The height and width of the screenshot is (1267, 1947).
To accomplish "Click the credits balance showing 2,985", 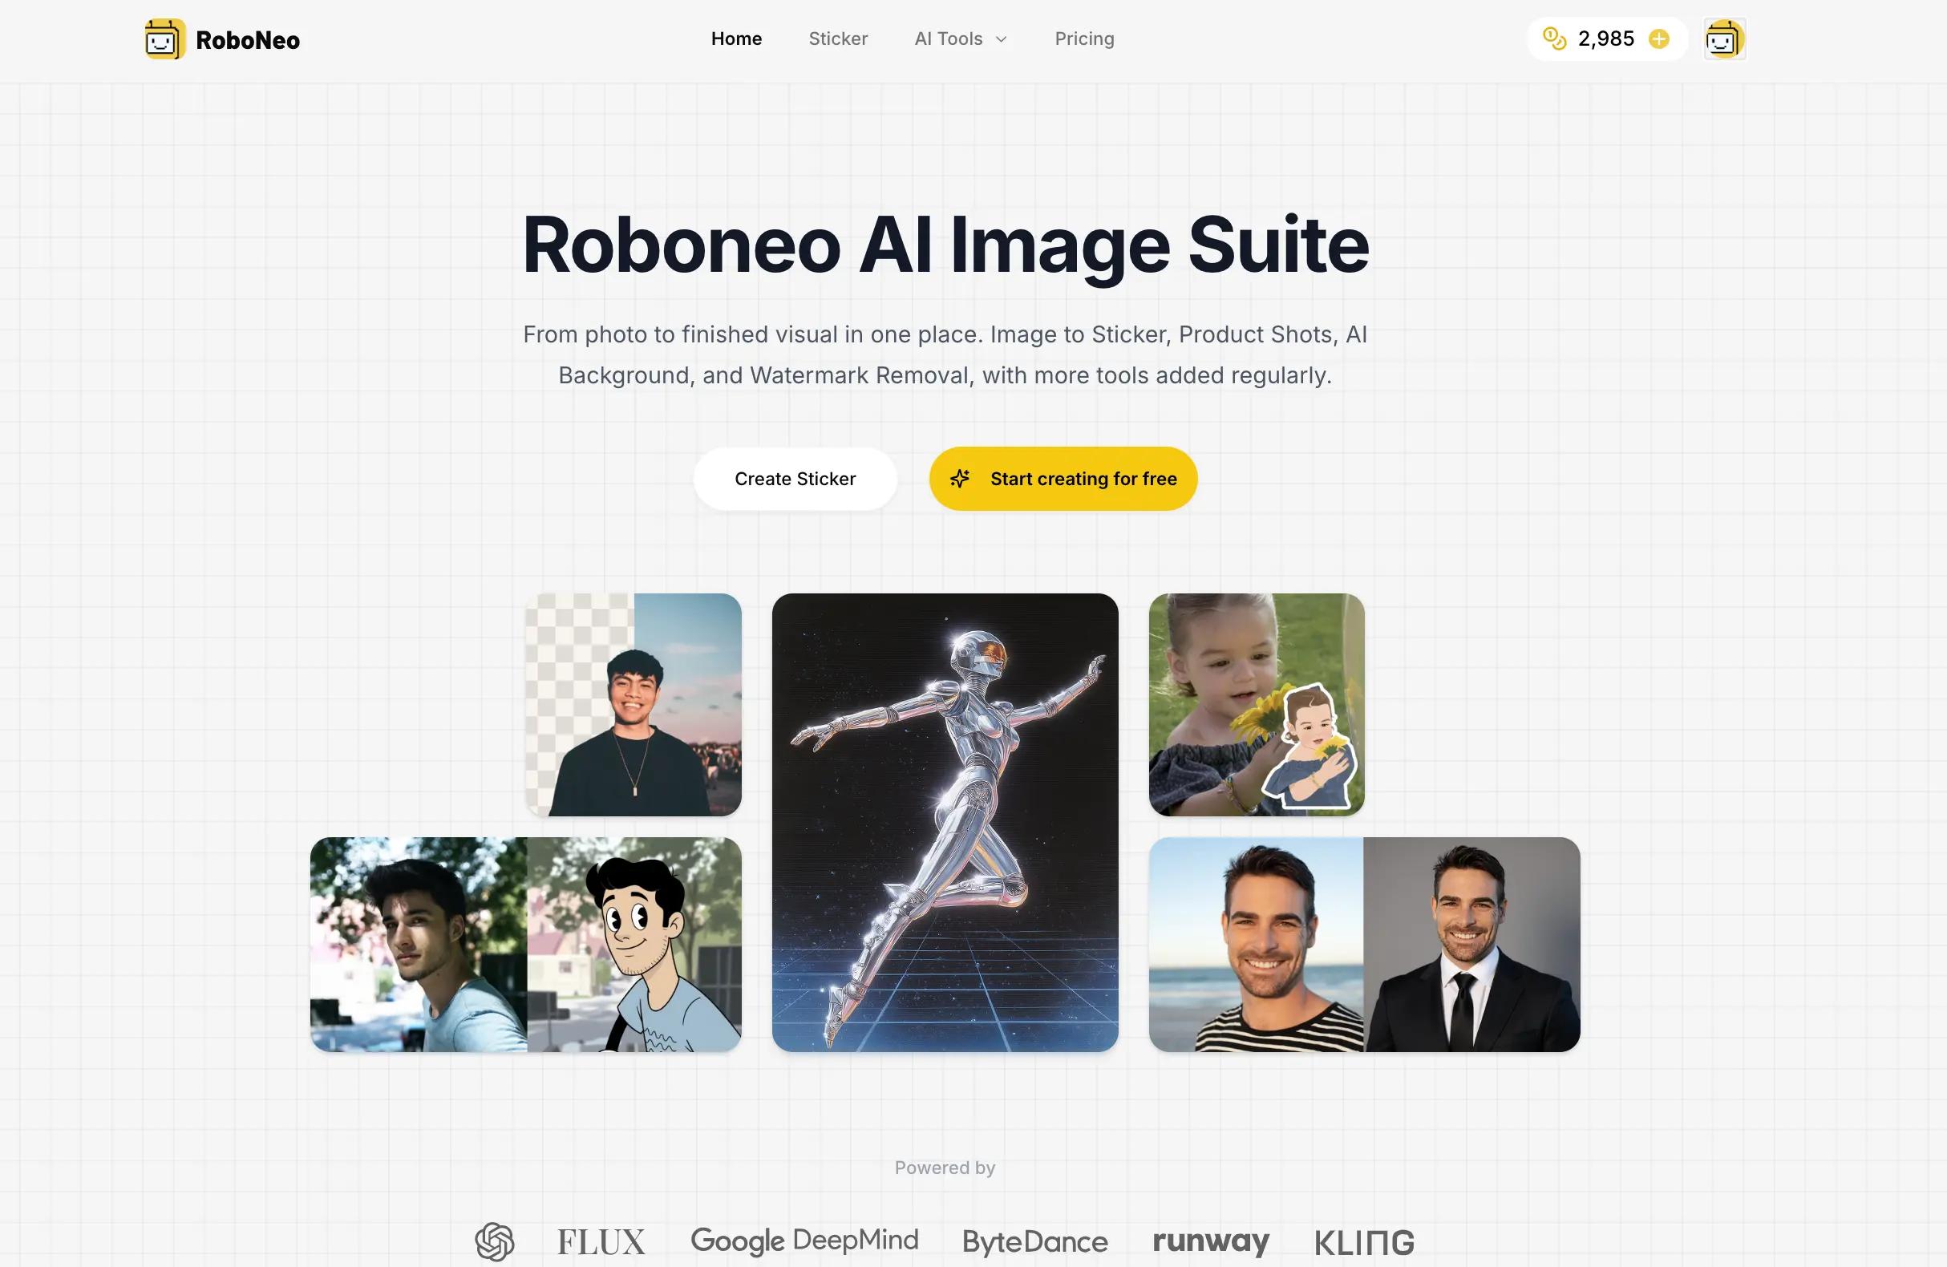I will tap(1605, 38).
